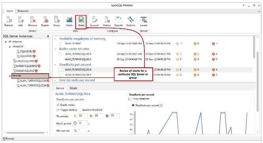Screen dimensions: 263x143
Task: Check the Buffer cache SQL2016 row checkbox
Action: [60, 59]
